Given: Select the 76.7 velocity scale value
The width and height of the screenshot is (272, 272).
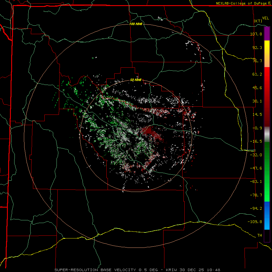Looking at the screenshot, I should pos(257,61).
